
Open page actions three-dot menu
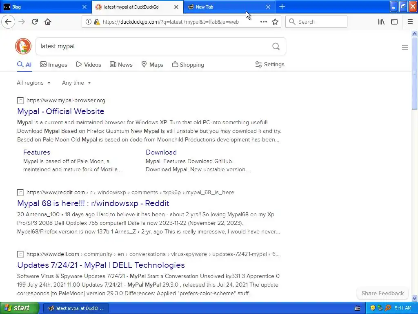[x=263, y=22]
